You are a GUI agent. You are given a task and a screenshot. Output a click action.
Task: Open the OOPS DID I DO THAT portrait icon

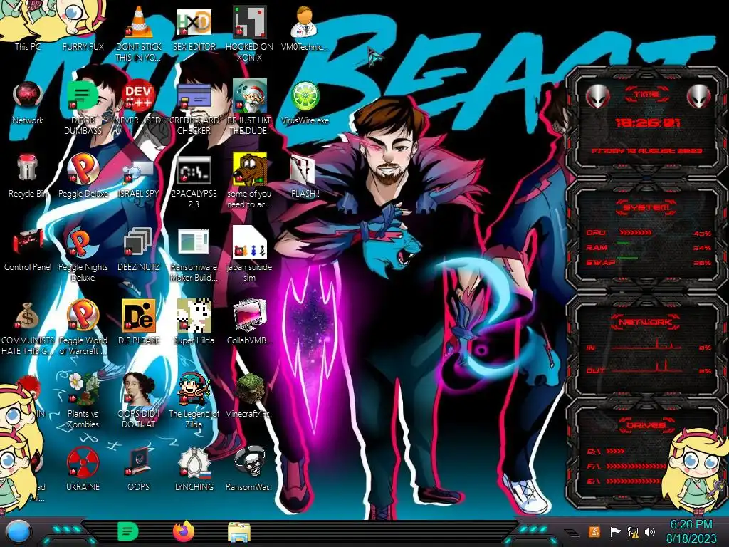click(x=139, y=389)
